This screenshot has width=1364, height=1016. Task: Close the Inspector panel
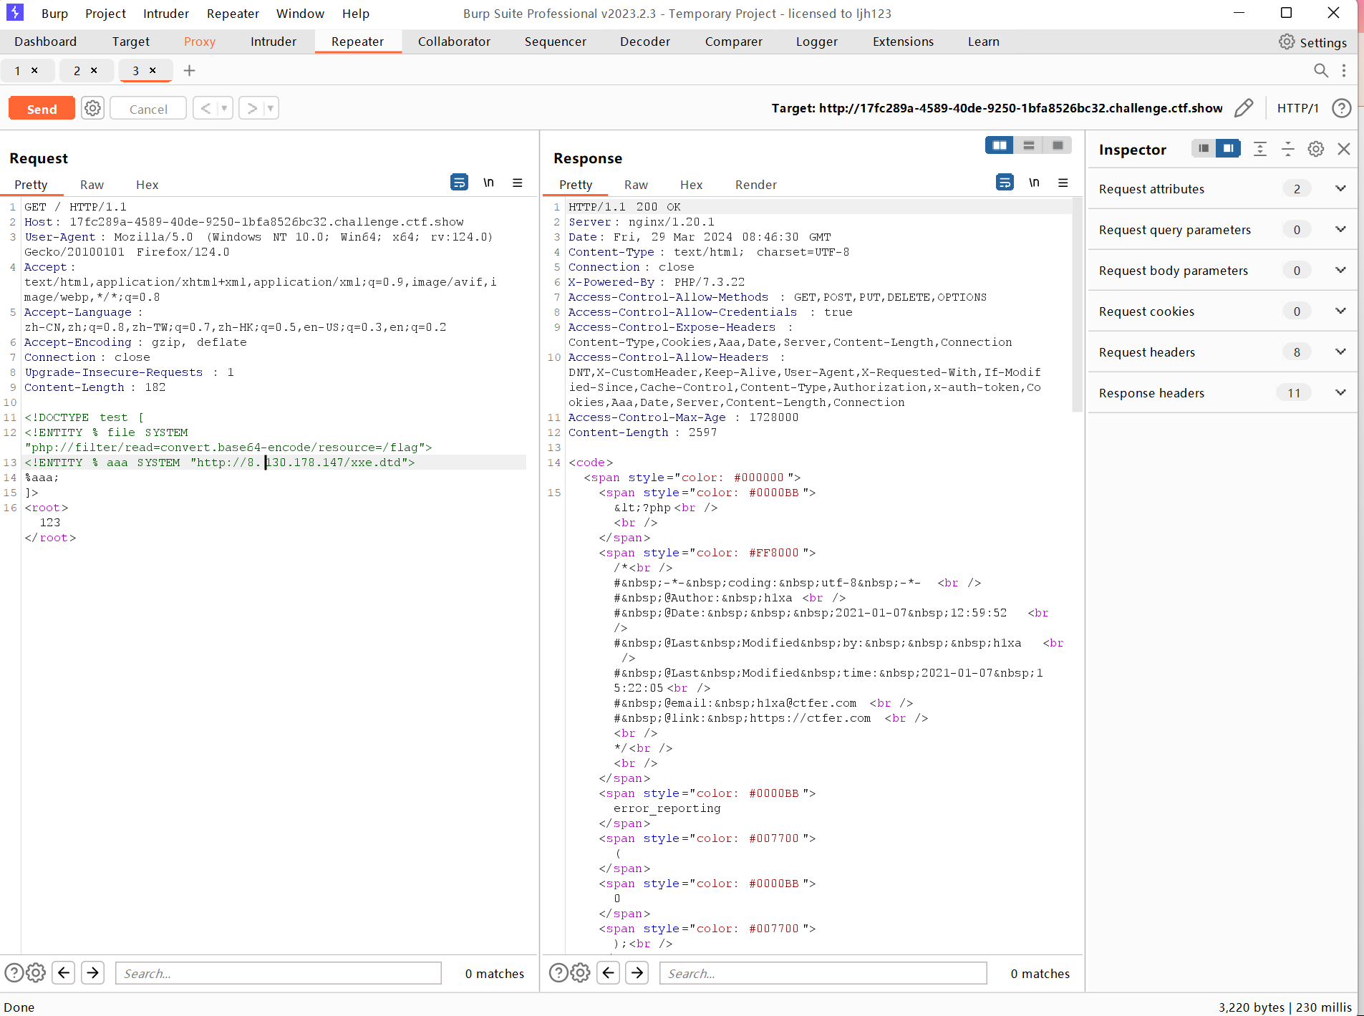tap(1344, 149)
